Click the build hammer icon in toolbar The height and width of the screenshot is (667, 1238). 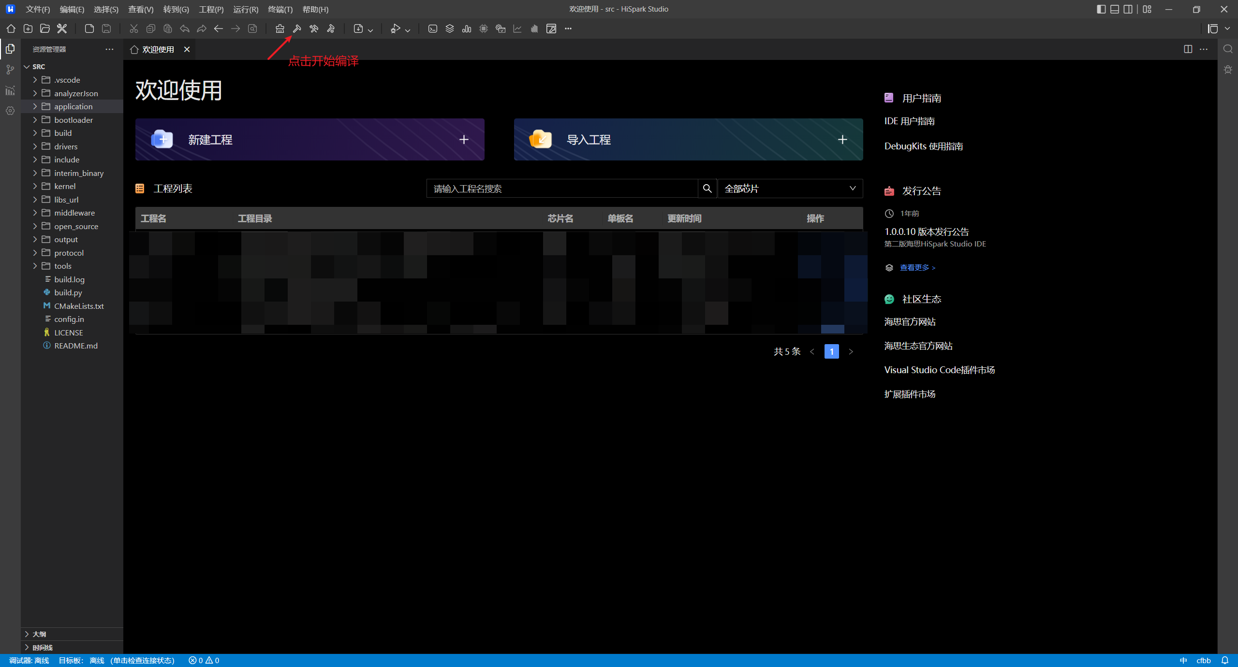pos(297,29)
